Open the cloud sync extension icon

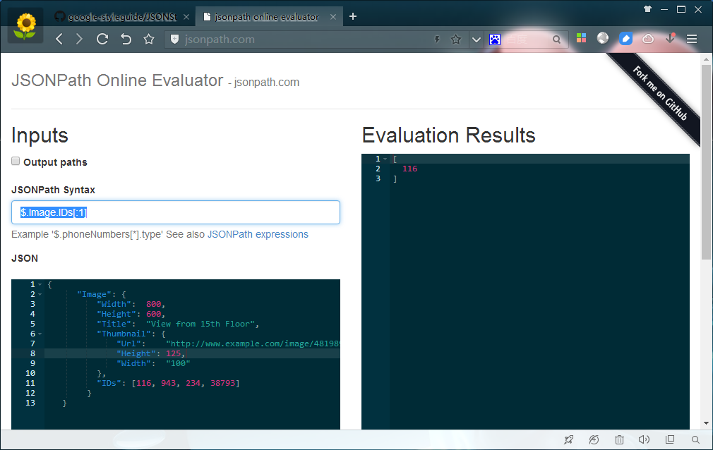point(648,39)
